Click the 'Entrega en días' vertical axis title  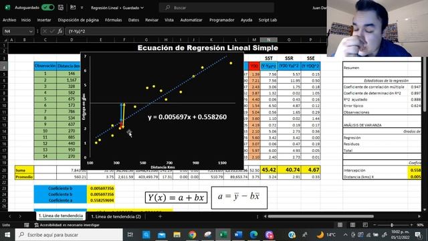[x=84, y=106]
